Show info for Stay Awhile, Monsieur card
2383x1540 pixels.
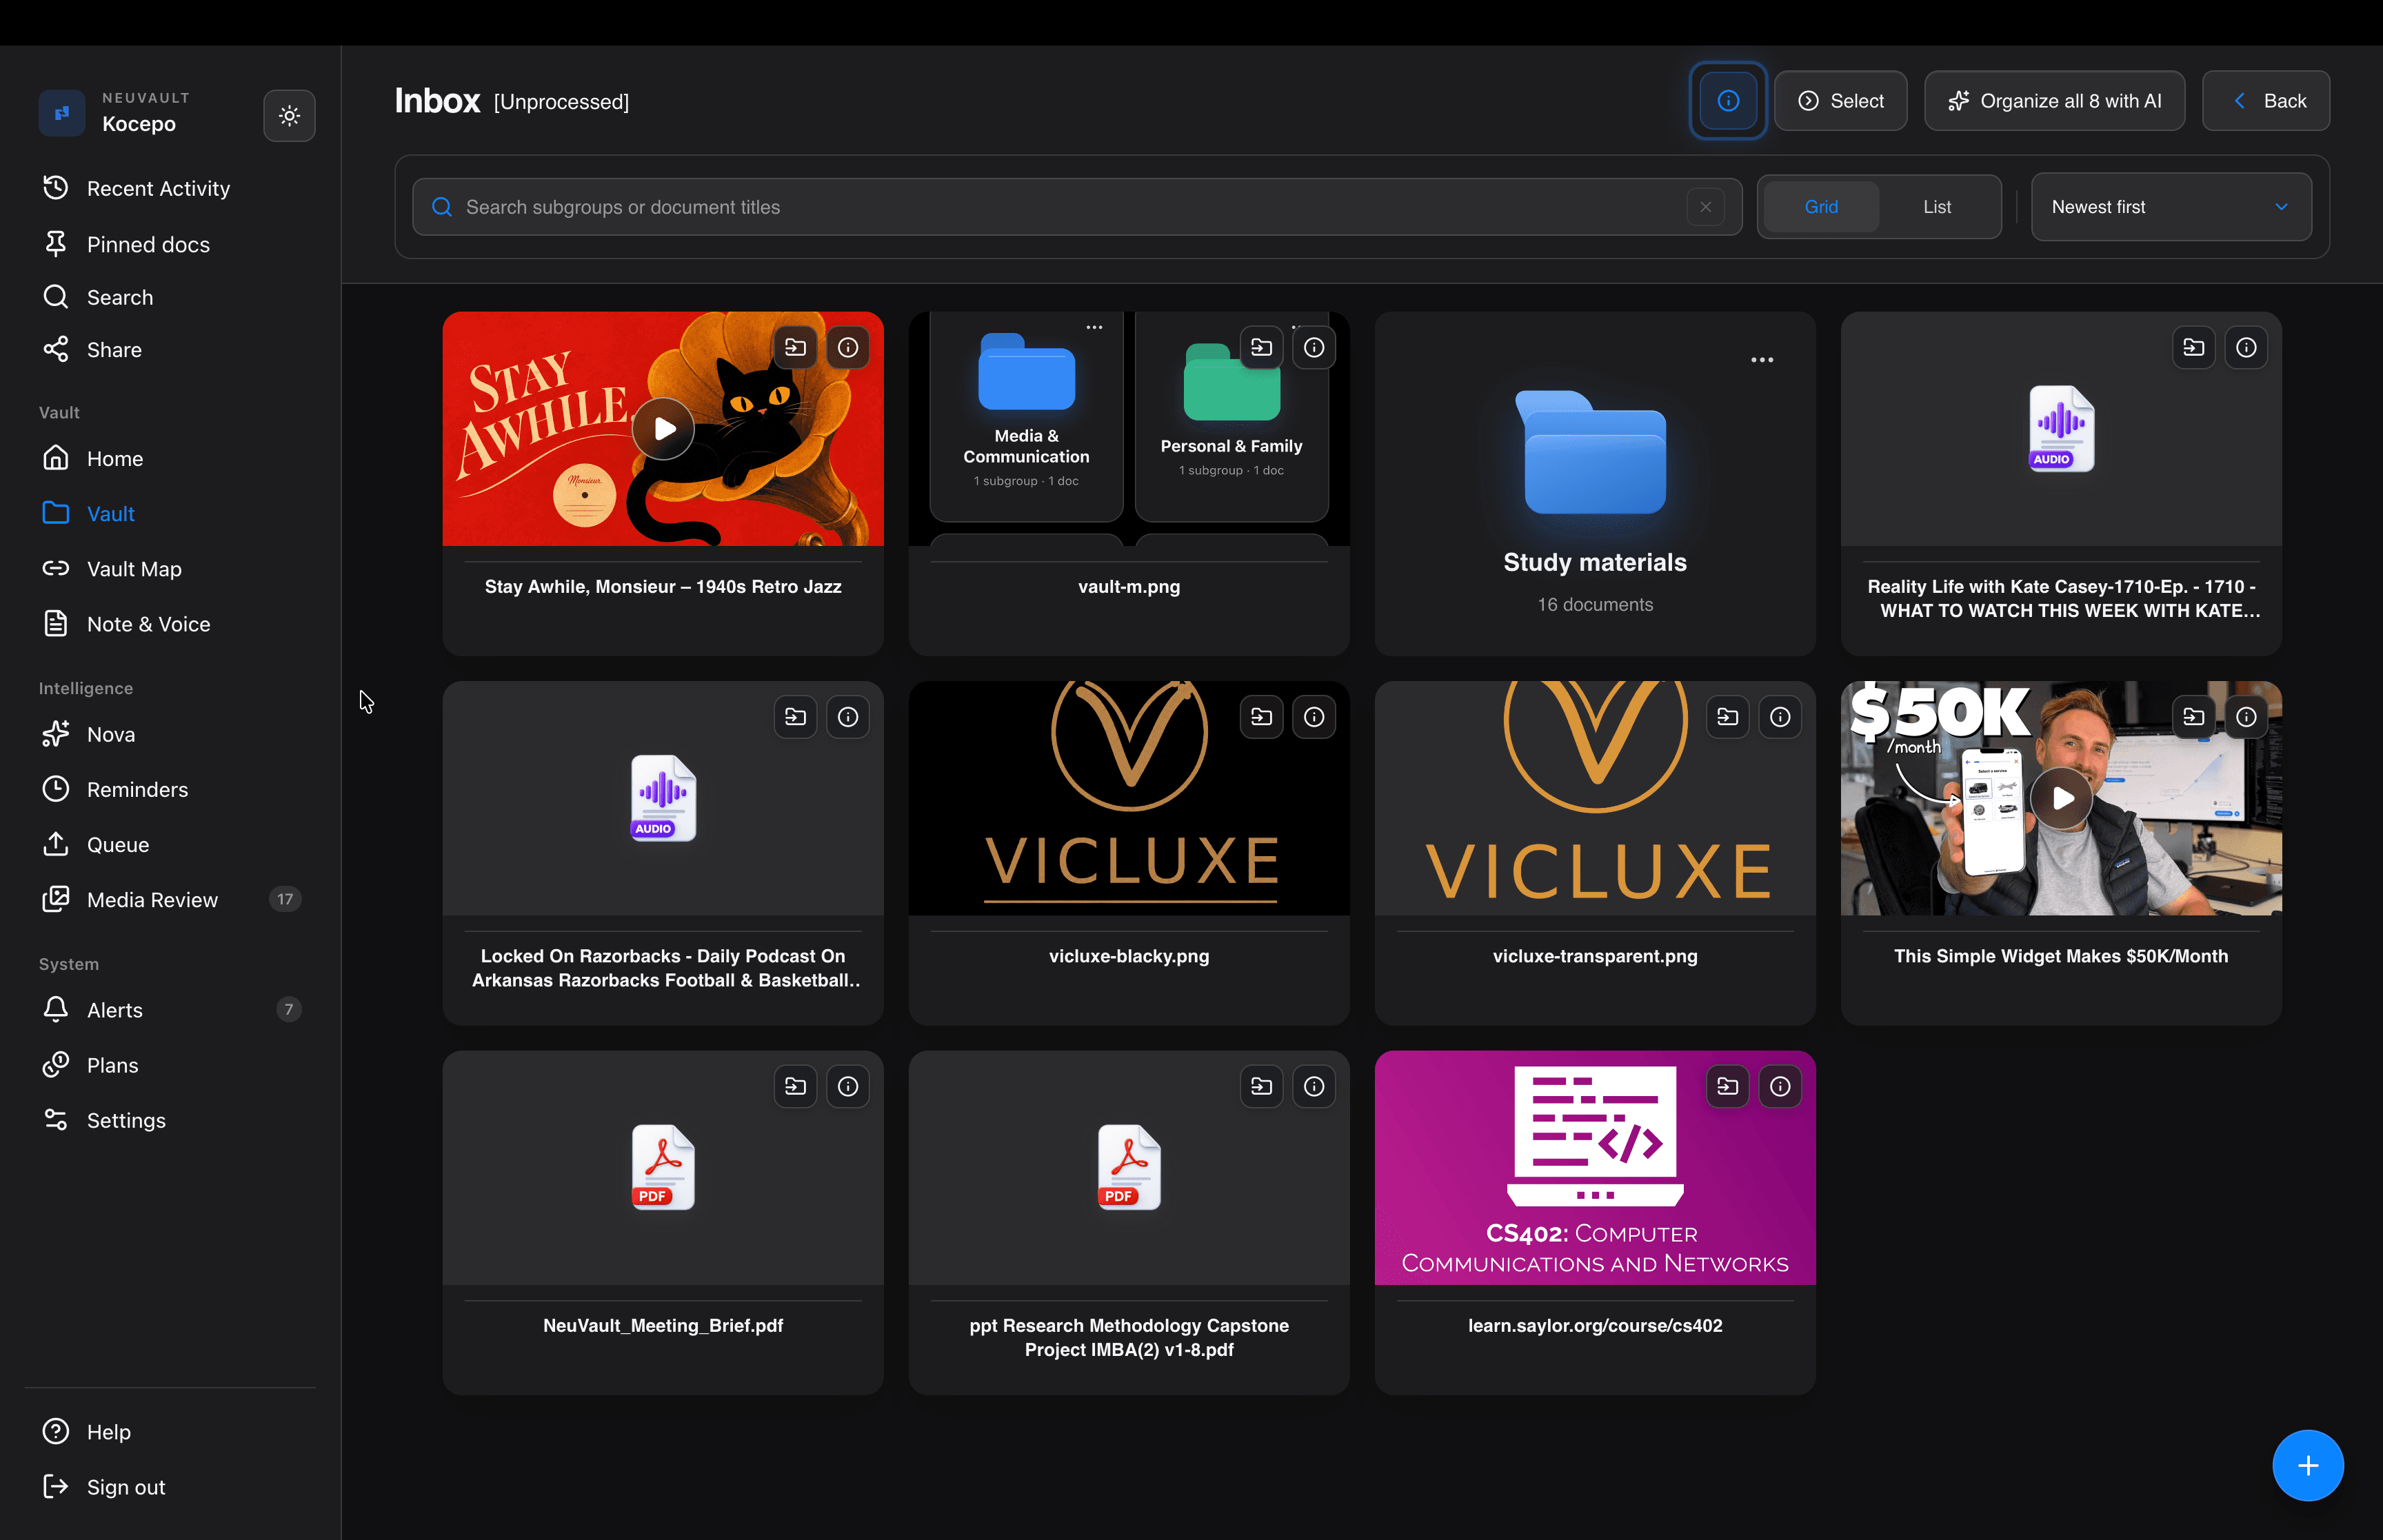coord(848,347)
